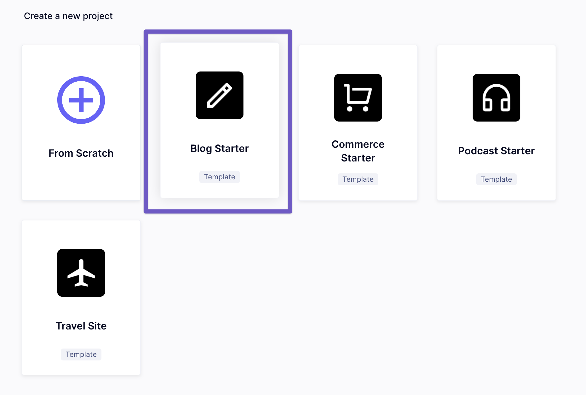The image size is (586, 395).
Task: Click the pencil icon on Blog Starter
Action: click(x=220, y=95)
